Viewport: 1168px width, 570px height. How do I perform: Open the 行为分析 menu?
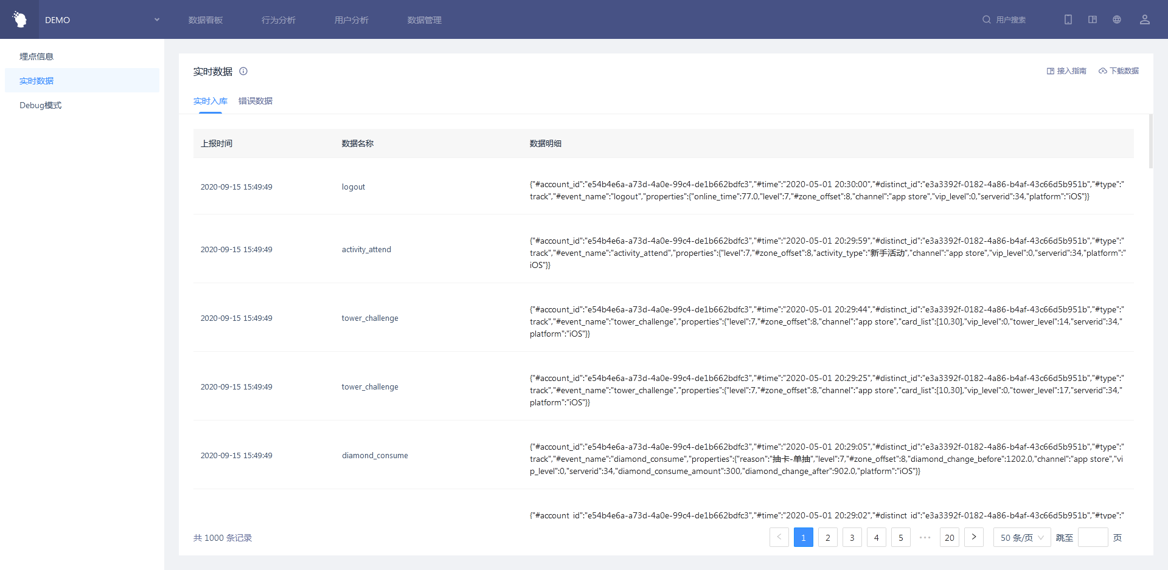point(278,20)
